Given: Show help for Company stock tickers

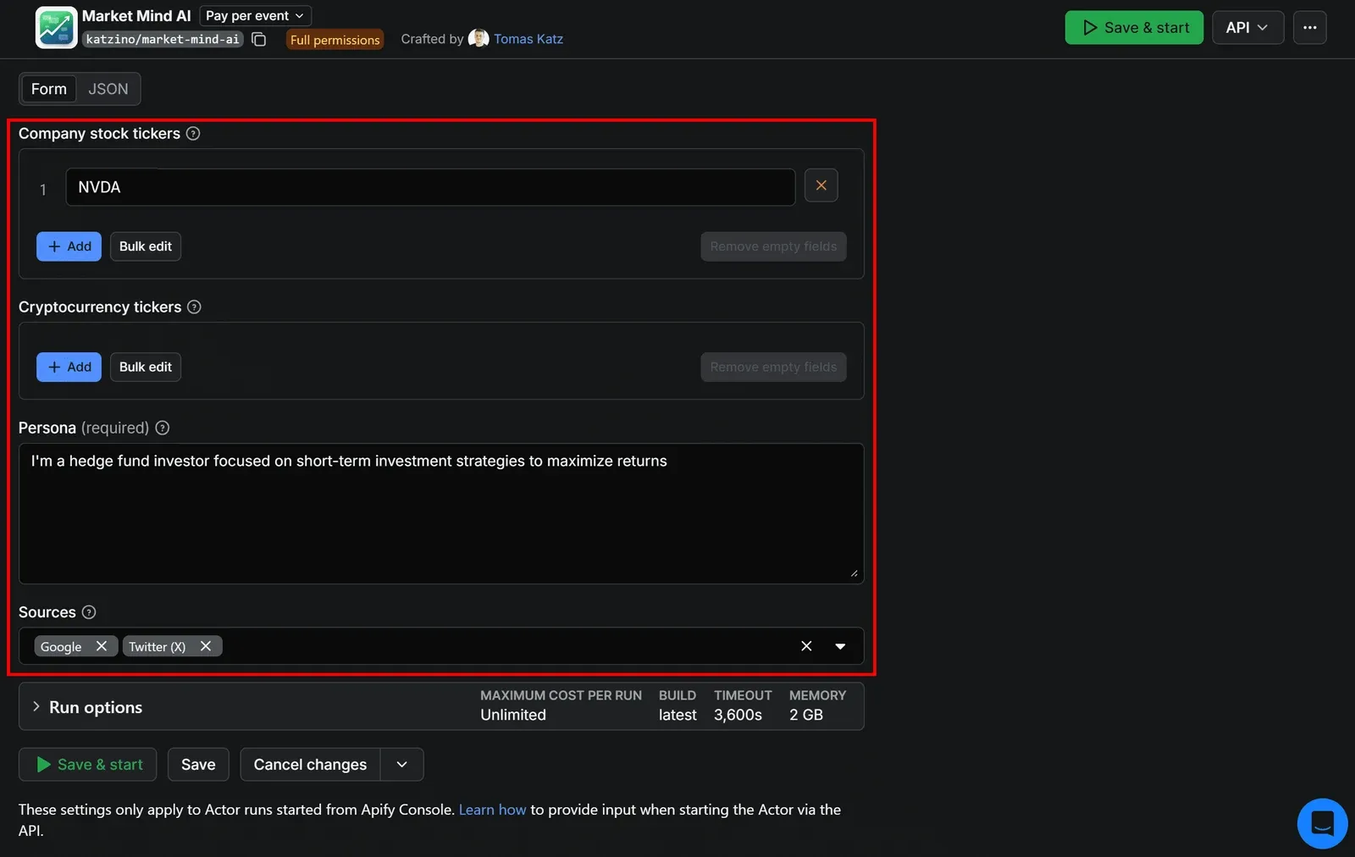Looking at the screenshot, I should click(x=193, y=134).
